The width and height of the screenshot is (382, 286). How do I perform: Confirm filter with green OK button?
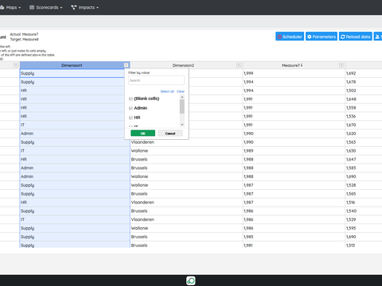click(x=143, y=133)
